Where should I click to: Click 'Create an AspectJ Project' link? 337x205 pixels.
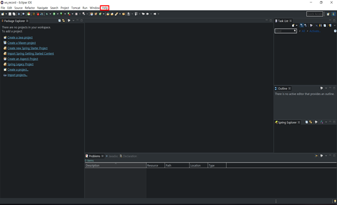(22, 59)
